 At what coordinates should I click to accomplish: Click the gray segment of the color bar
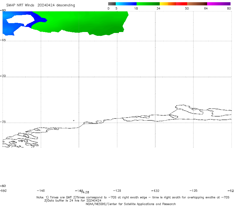(x=112, y=4)
